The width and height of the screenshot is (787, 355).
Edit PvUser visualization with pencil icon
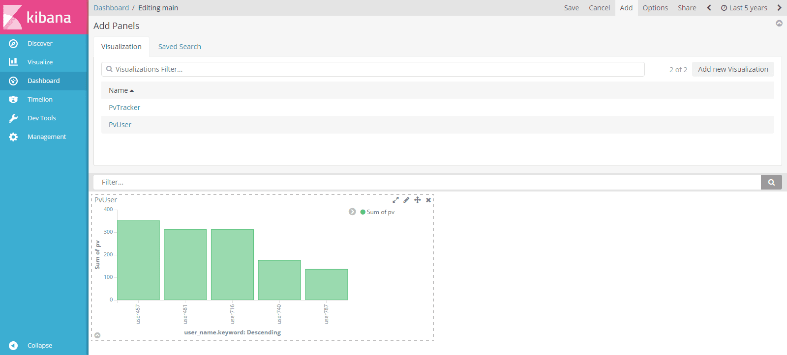(406, 200)
